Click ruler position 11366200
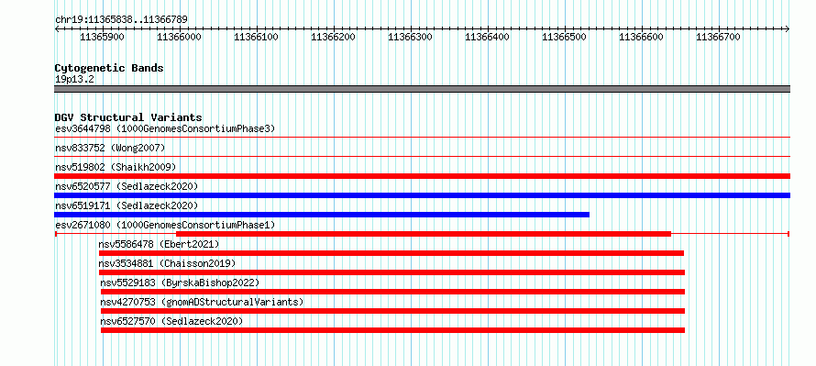816x366 pixels. (334, 37)
